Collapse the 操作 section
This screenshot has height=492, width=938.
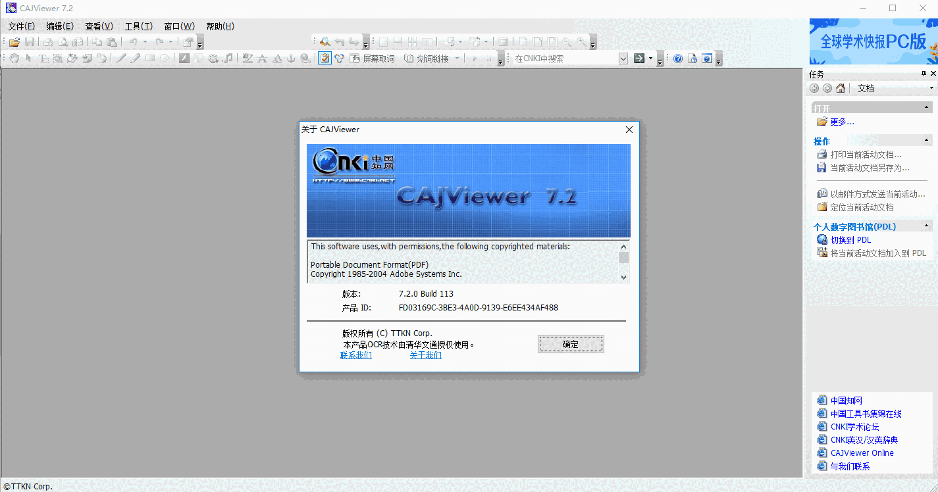point(927,140)
